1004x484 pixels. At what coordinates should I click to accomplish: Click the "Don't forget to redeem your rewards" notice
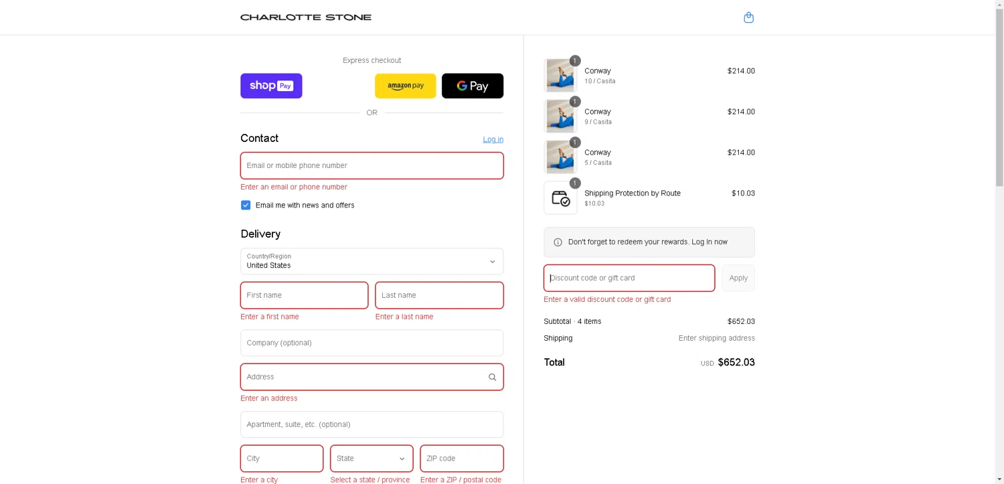pos(649,242)
